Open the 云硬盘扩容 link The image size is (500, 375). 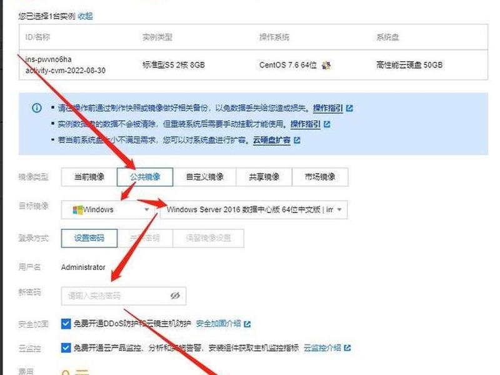(x=272, y=140)
